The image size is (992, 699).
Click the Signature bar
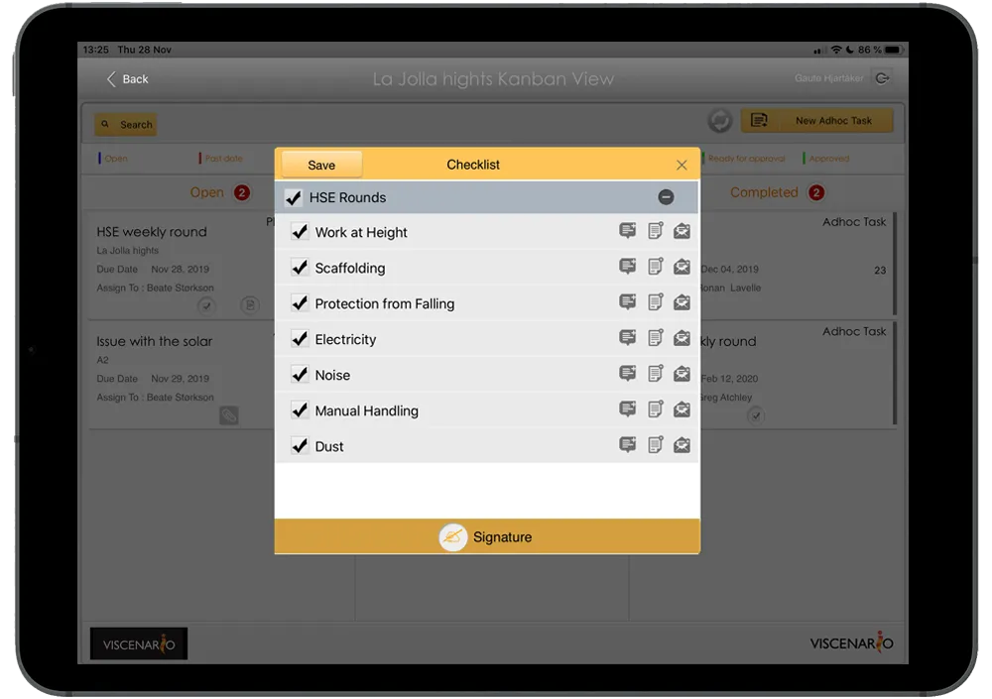coord(487,537)
